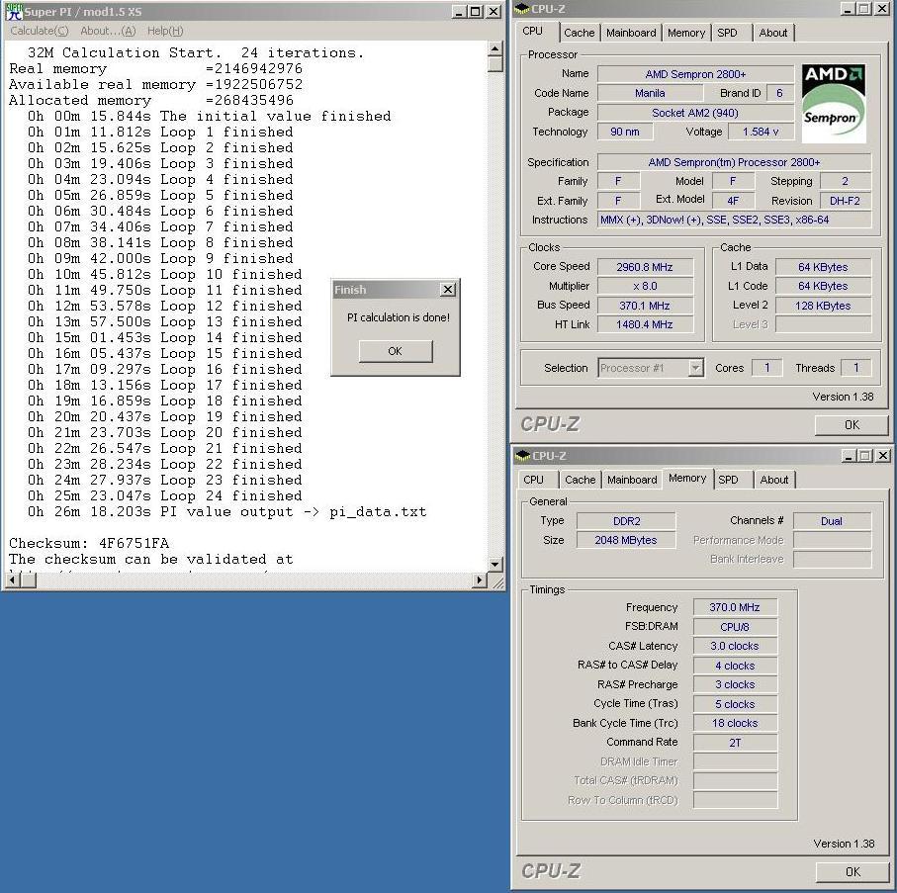Screen dimensions: 897x893
Task: Click the Code Name value Manila
Action: point(650,93)
